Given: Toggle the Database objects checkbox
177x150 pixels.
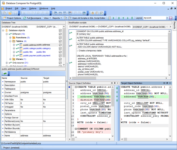Looking at the screenshot, I should pyautogui.click(x=60, y=31).
